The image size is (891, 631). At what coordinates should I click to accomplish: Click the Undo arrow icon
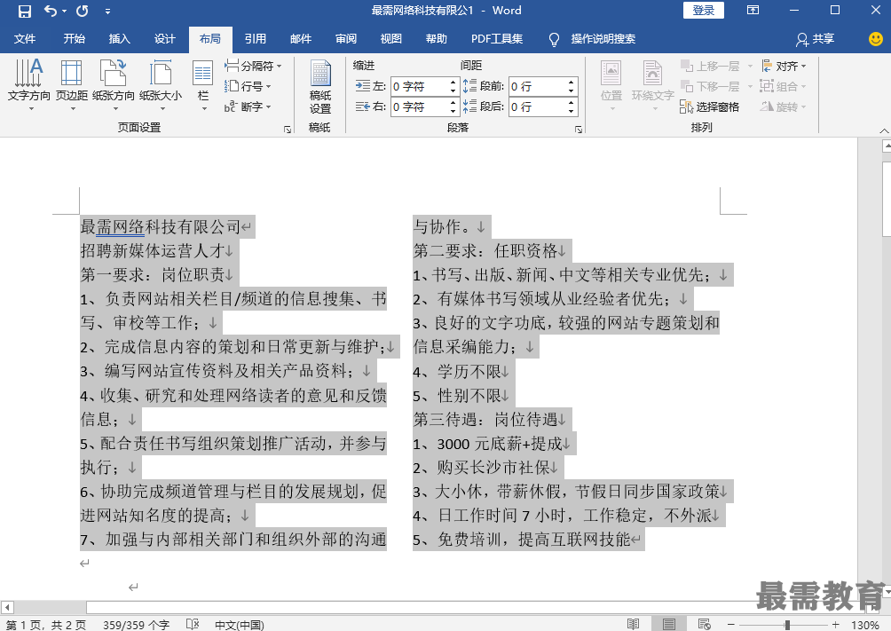tap(50, 11)
